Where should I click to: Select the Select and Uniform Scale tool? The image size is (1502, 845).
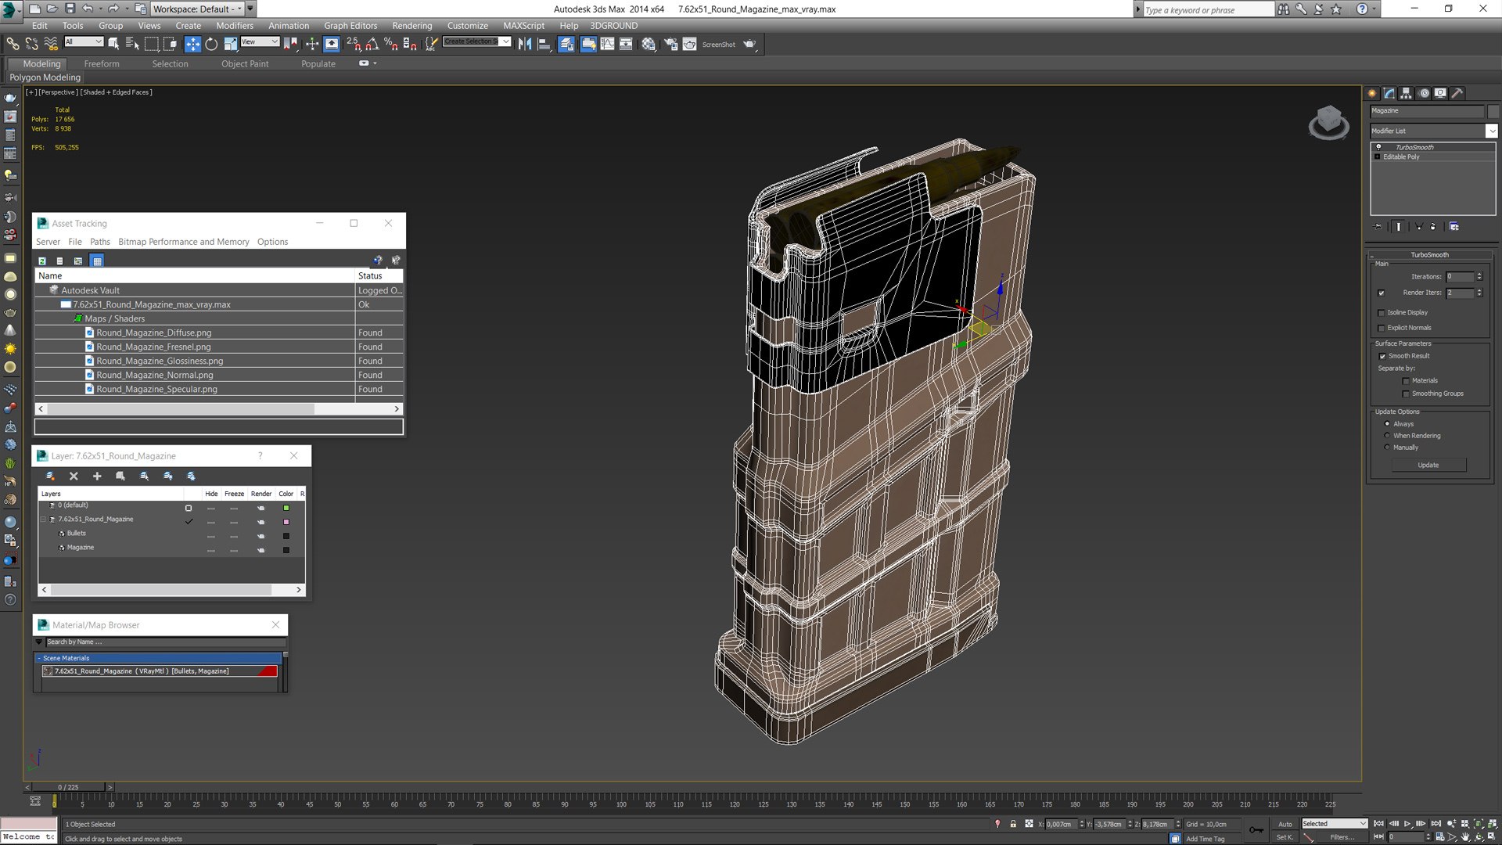tap(230, 45)
